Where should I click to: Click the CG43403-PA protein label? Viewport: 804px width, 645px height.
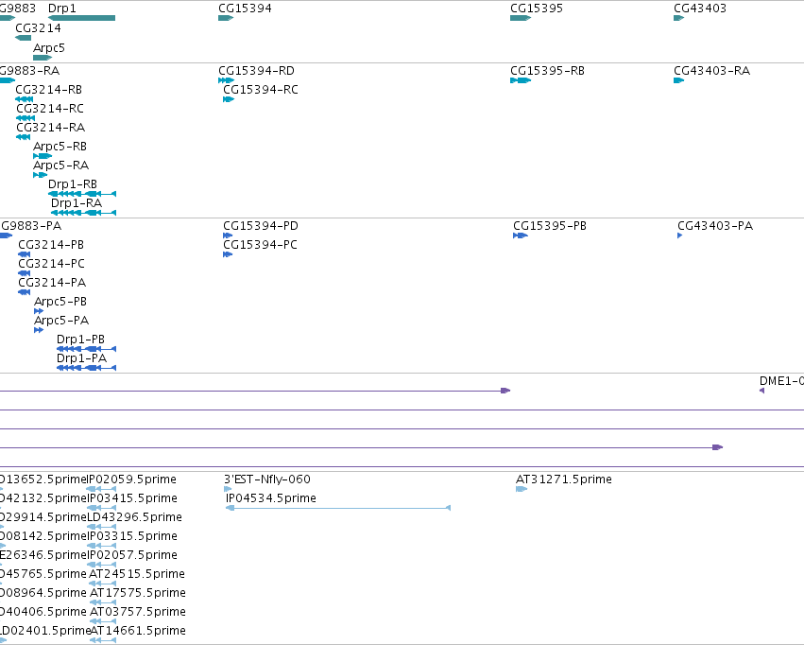pos(715,226)
